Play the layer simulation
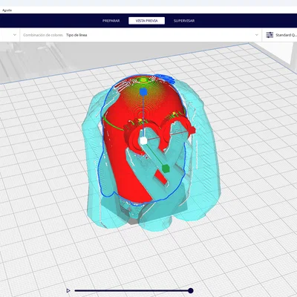 [x=68, y=290]
